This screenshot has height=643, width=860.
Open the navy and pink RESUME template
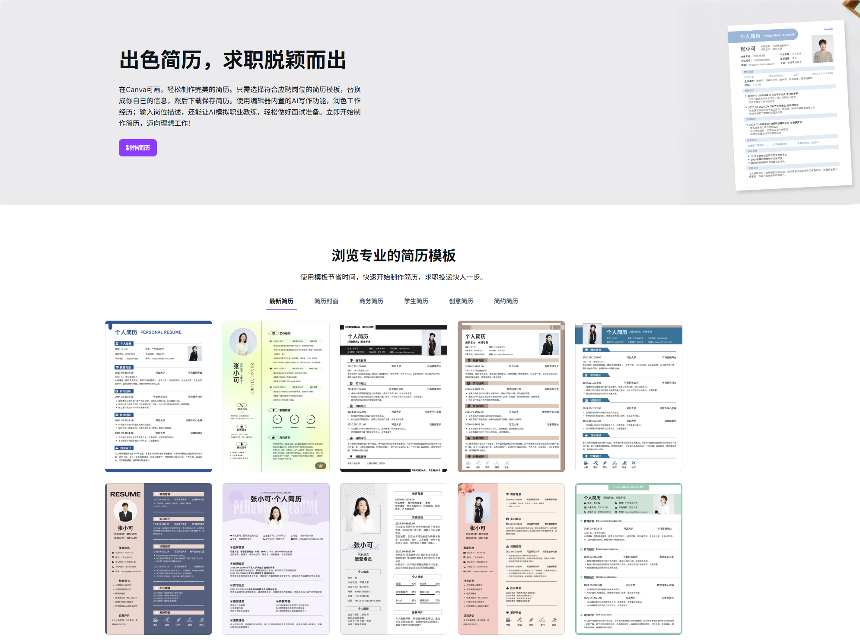159,559
